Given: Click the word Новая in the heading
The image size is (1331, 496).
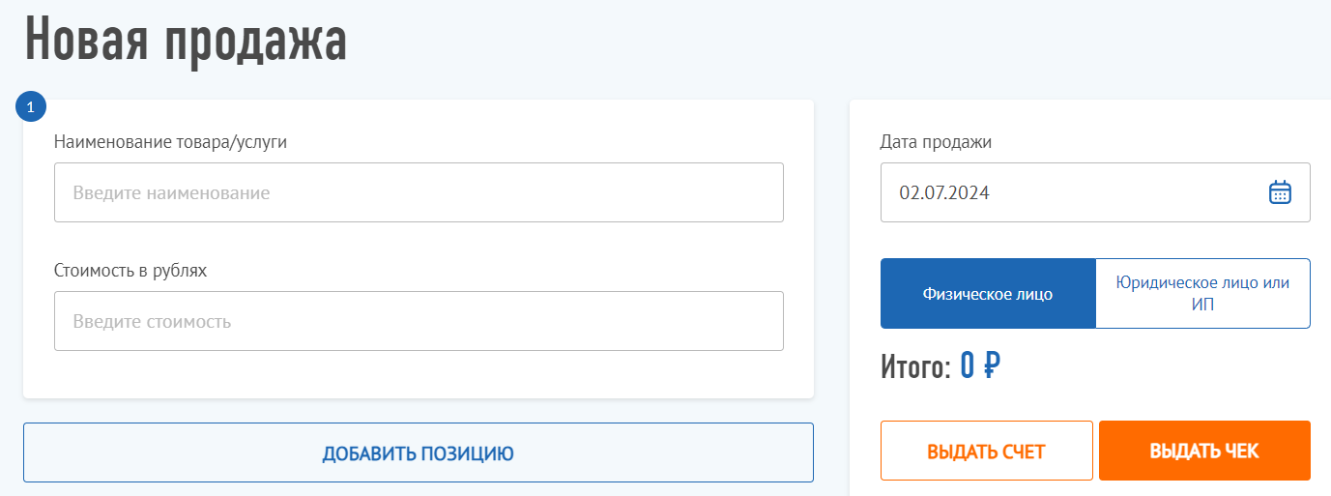Looking at the screenshot, I should (87, 41).
